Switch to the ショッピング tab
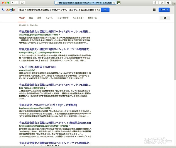This screenshot has height=148, width=176. click(63, 18)
